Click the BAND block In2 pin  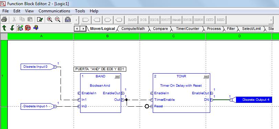coord(79,106)
